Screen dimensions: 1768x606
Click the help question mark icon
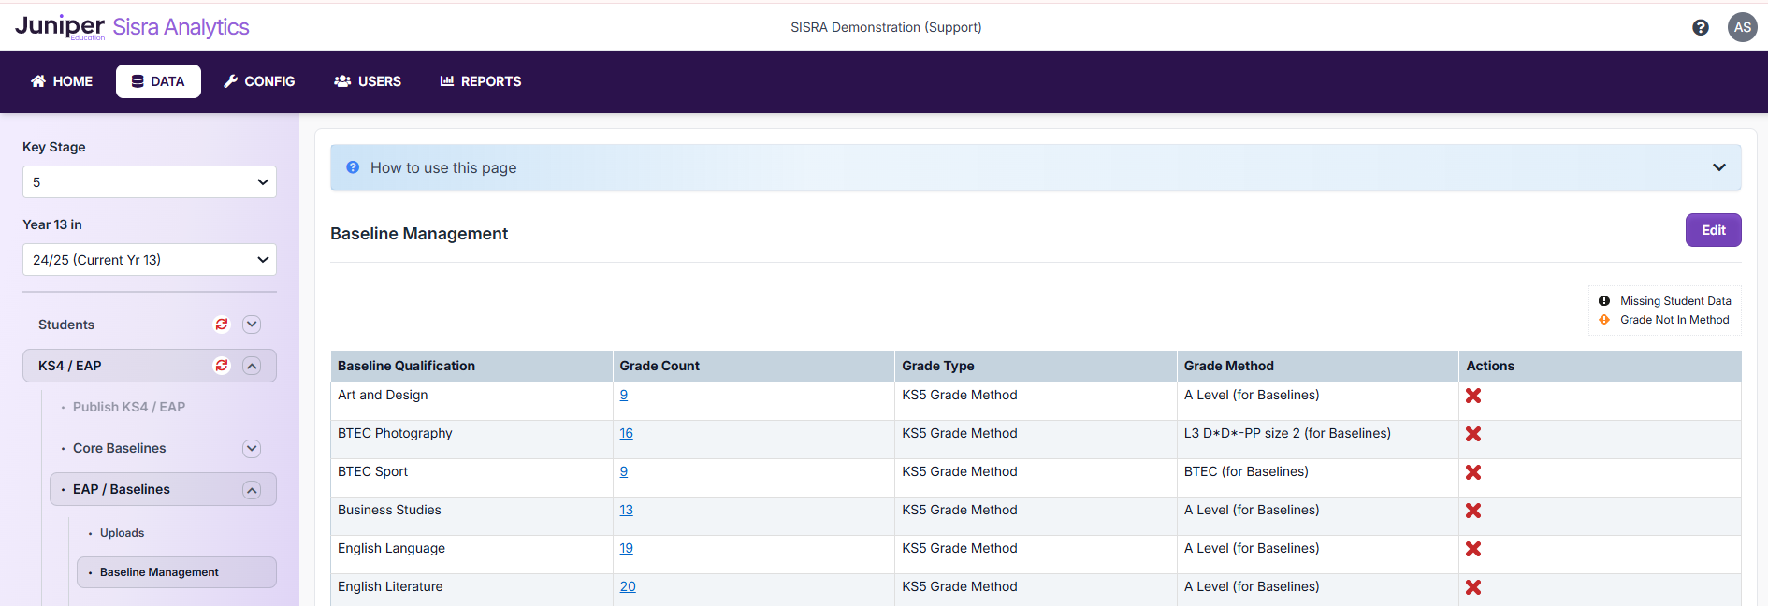point(1701,28)
